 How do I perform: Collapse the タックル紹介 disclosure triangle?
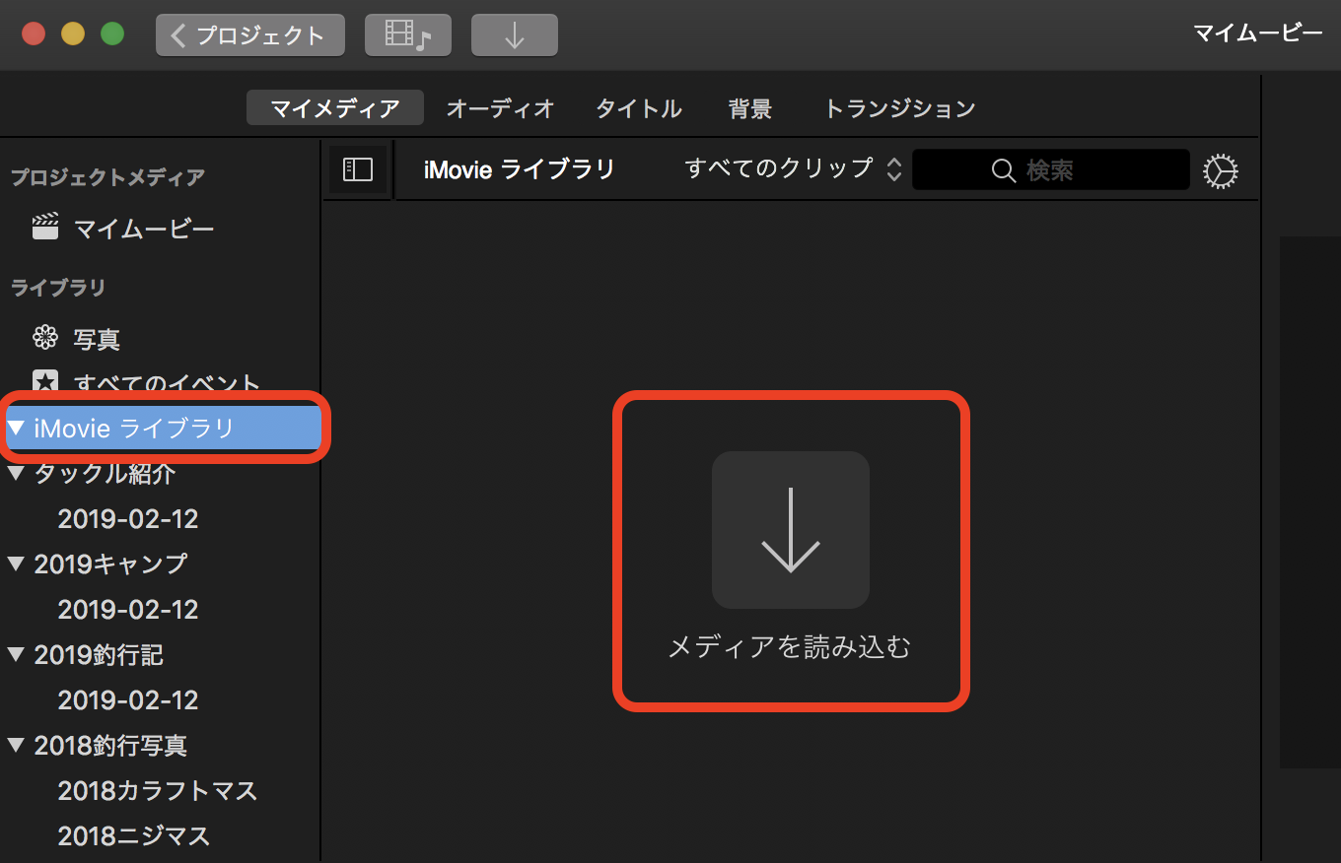click(16, 474)
